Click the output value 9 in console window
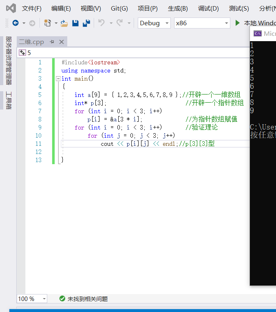This screenshot has width=276, height=312. point(252,110)
